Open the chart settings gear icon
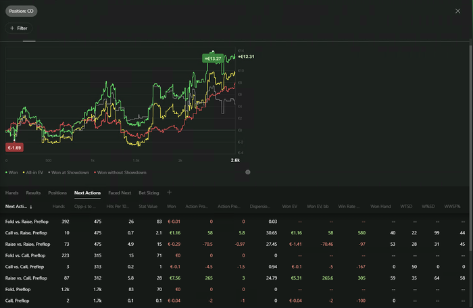473x308 pixels. pyautogui.click(x=248, y=172)
